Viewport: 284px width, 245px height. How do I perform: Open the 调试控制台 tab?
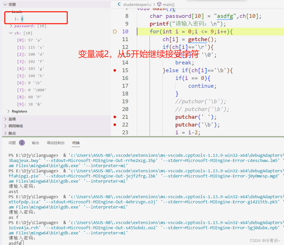[x=55, y=143]
